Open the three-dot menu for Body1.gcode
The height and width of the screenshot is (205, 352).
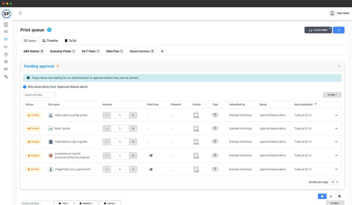point(336,128)
